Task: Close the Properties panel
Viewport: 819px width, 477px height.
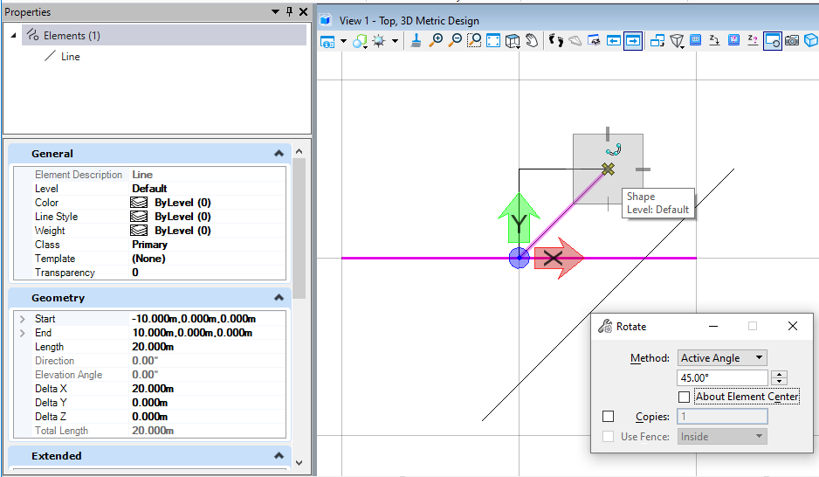Action: pyautogui.click(x=304, y=11)
